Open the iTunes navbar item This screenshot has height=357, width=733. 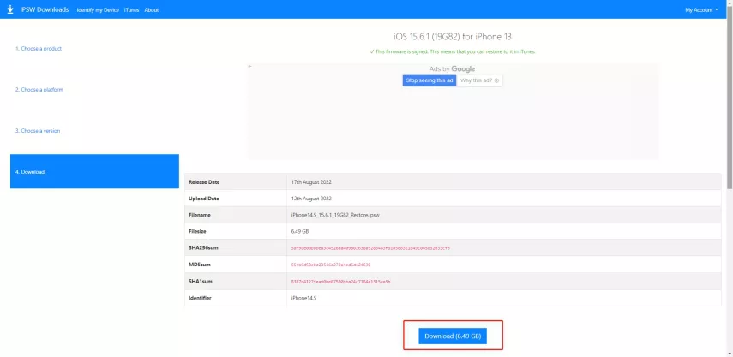click(131, 9)
